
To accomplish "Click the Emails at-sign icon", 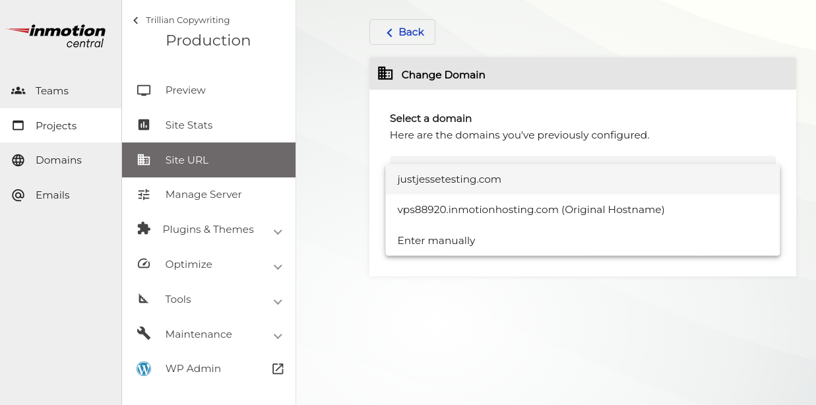I will (x=18, y=195).
